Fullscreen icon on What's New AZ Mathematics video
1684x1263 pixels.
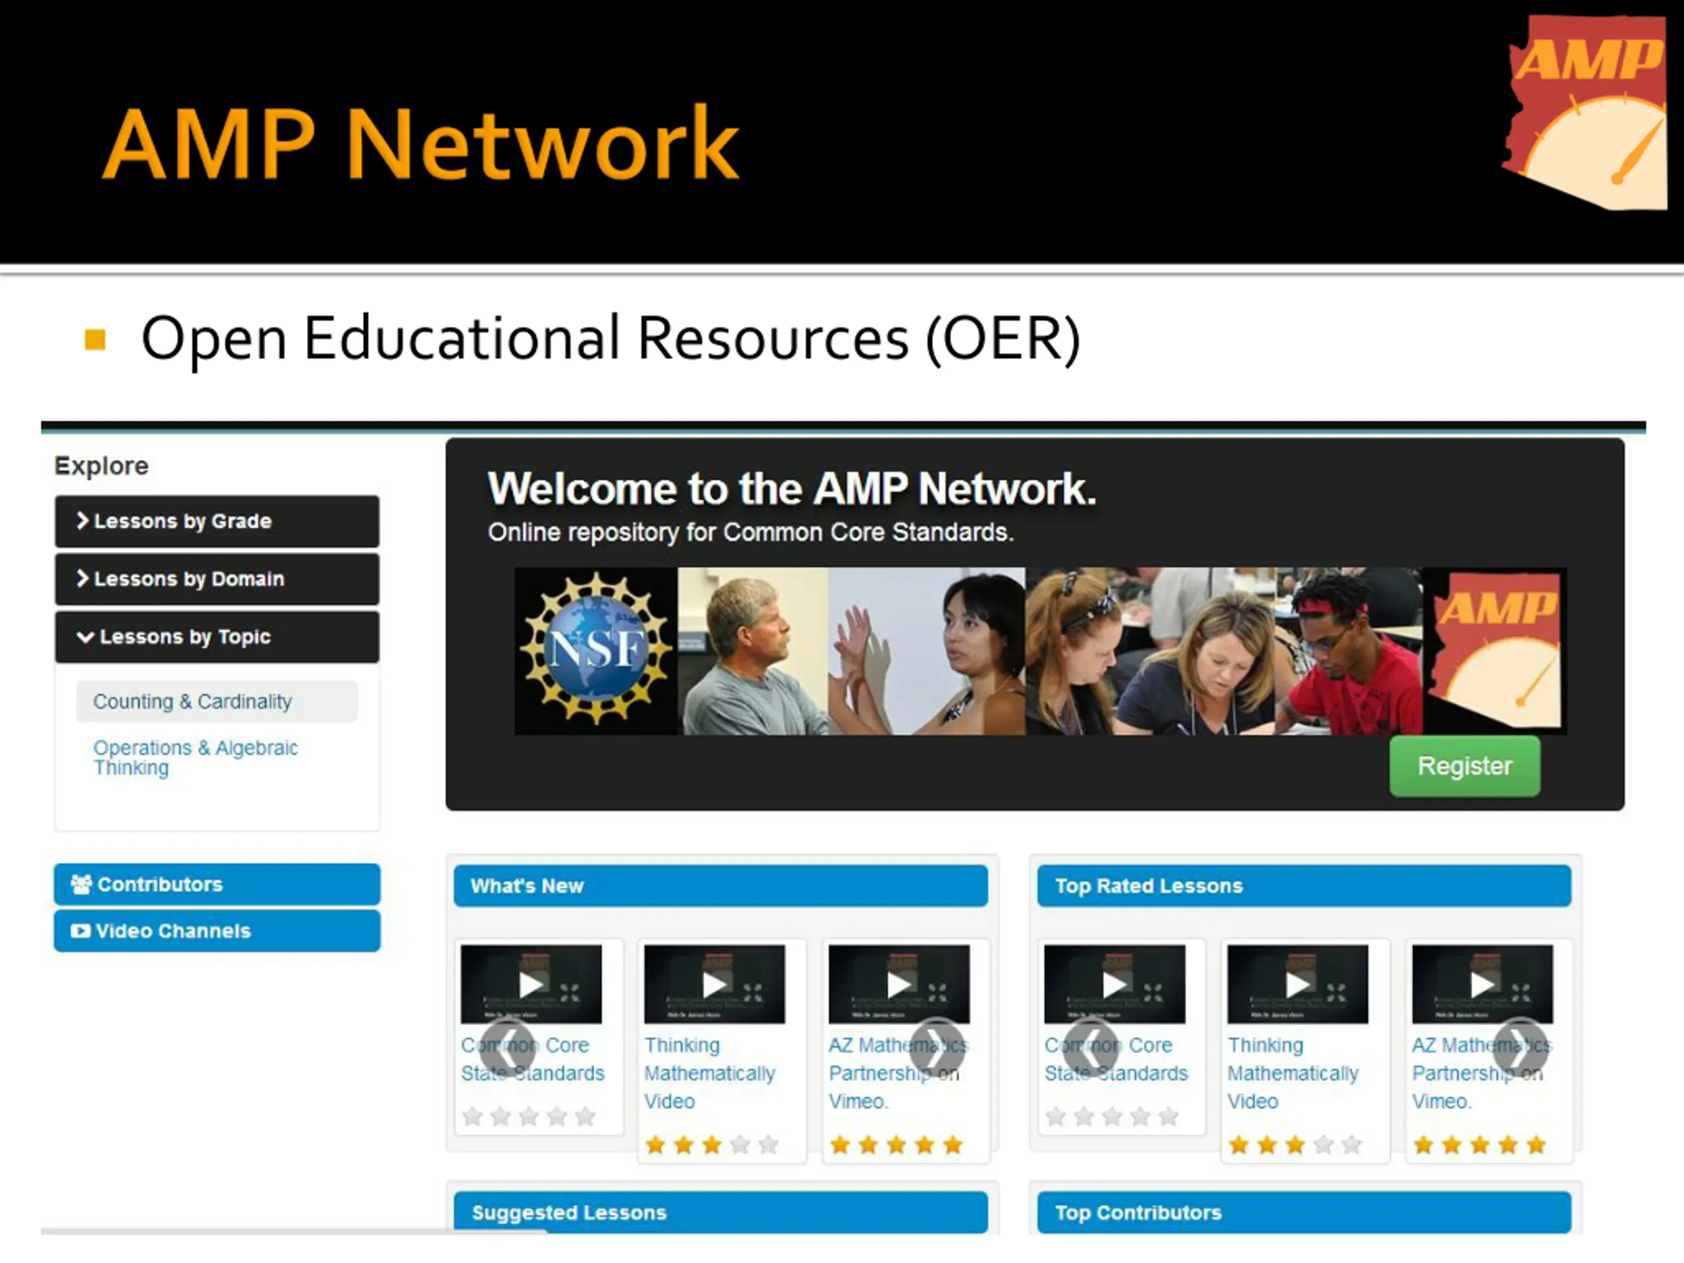938,992
